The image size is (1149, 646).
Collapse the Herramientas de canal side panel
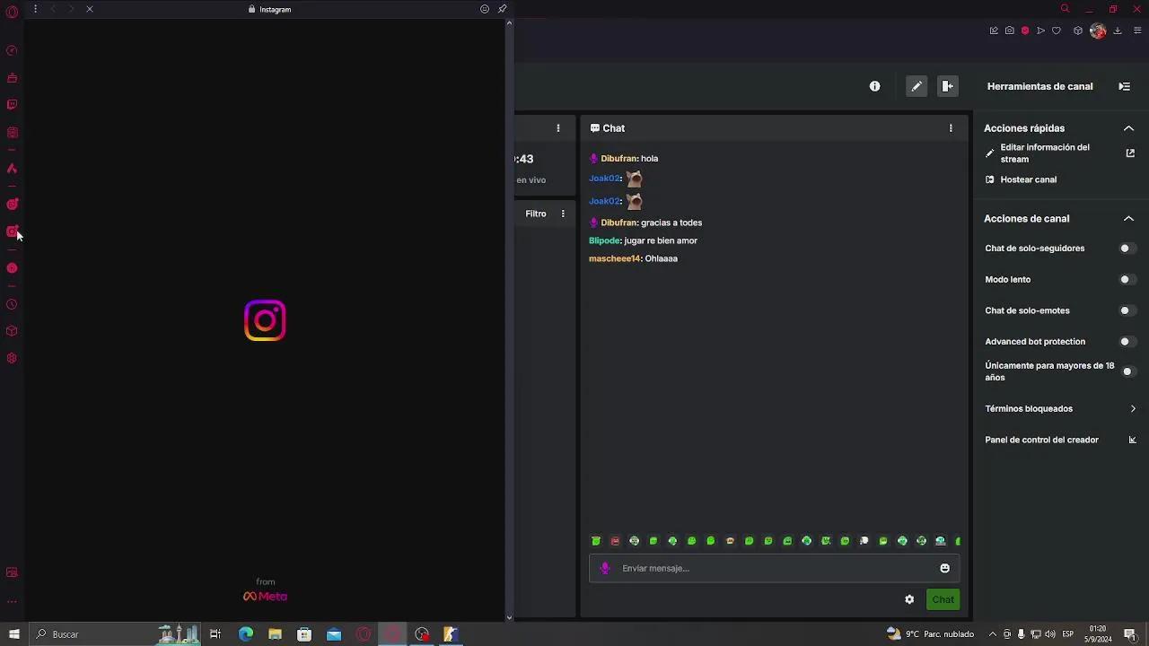coord(1124,86)
